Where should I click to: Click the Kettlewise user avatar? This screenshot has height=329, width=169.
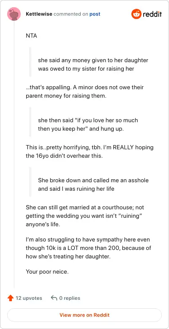(x=14, y=14)
